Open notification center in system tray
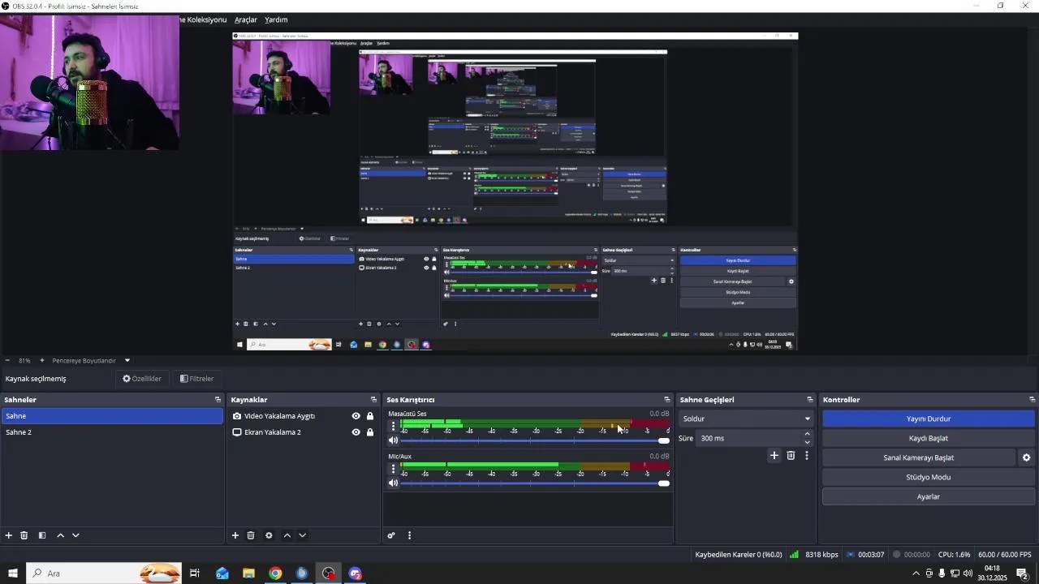 click(x=1022, y=573)
